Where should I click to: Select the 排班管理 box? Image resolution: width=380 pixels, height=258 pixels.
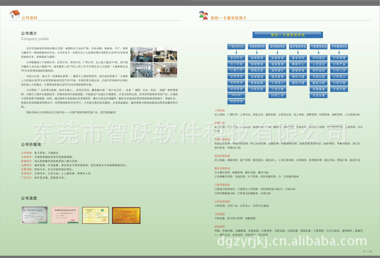coord(257,58)
